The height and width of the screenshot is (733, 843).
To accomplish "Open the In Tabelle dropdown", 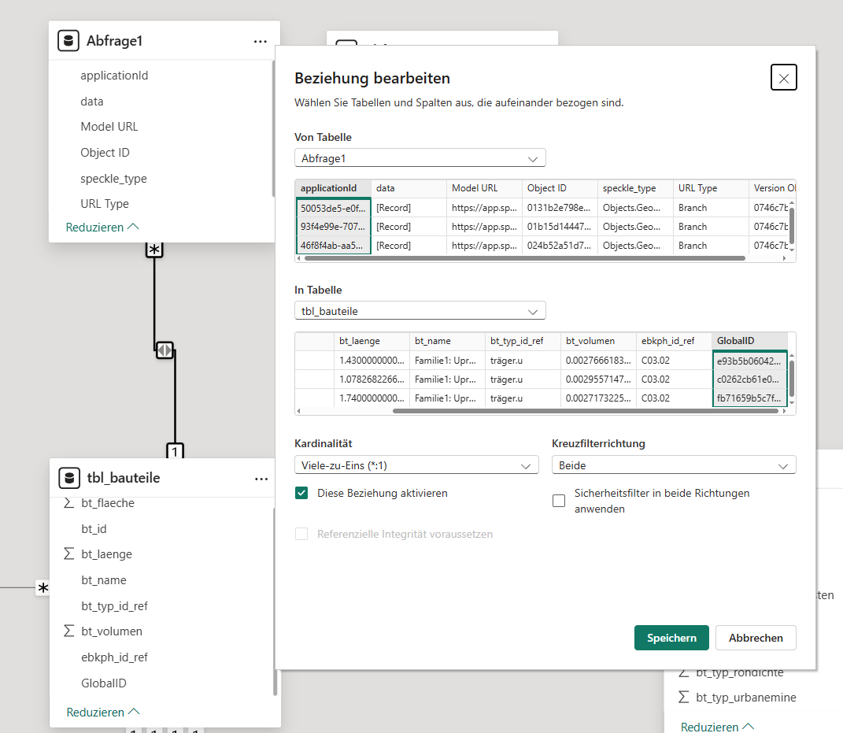I will pyautogui.click(x=420, y=311).
